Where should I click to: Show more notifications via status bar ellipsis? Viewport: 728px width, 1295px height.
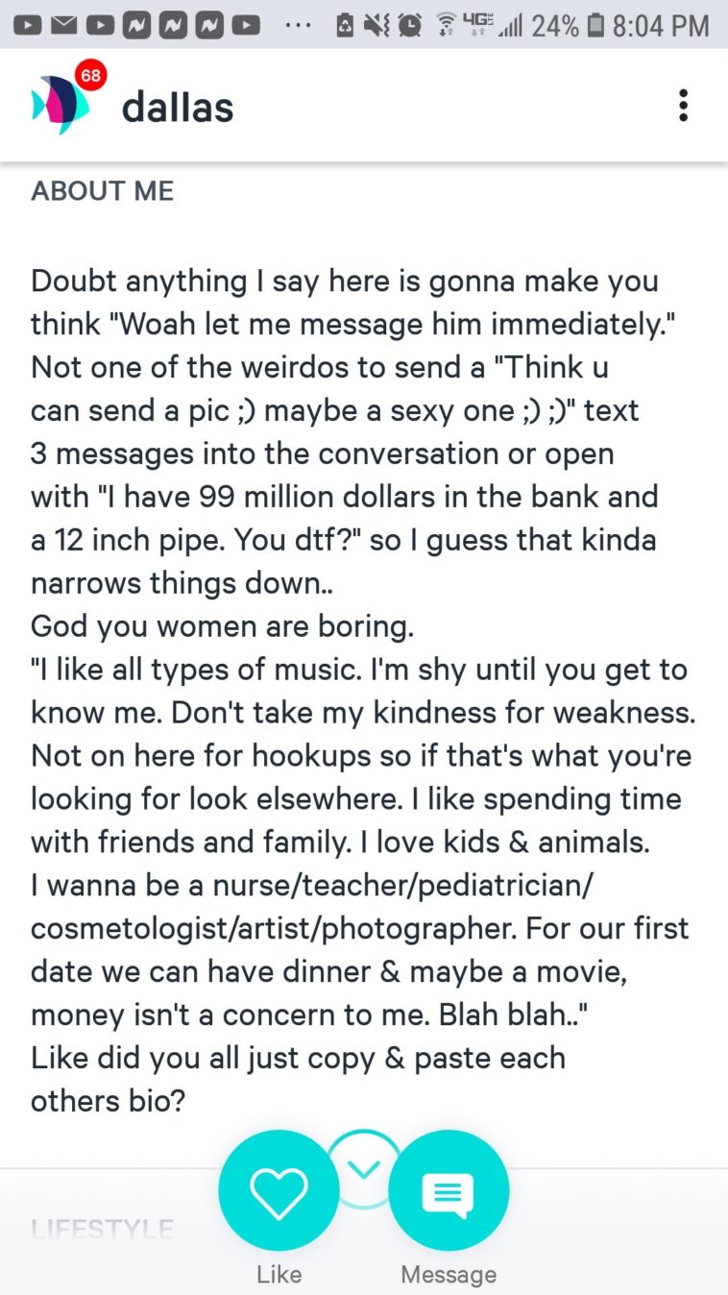(299, 26)
